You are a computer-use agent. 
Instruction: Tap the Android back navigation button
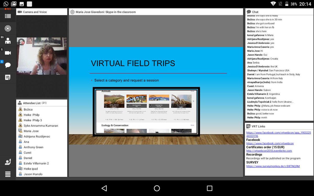point(104,188)
